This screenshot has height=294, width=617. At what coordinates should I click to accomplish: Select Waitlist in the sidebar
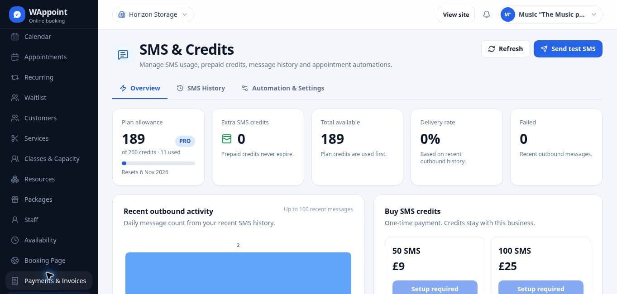(x=49, y=98)
